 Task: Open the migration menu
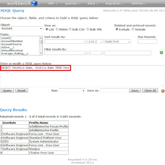pos(114,3)
